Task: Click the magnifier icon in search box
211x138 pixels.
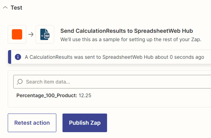Action: pos(20,82)
